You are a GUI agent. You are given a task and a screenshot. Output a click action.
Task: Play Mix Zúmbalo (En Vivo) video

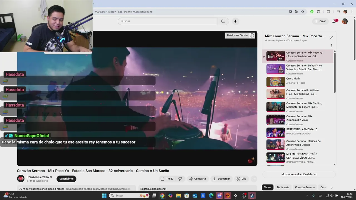[298, 120]
